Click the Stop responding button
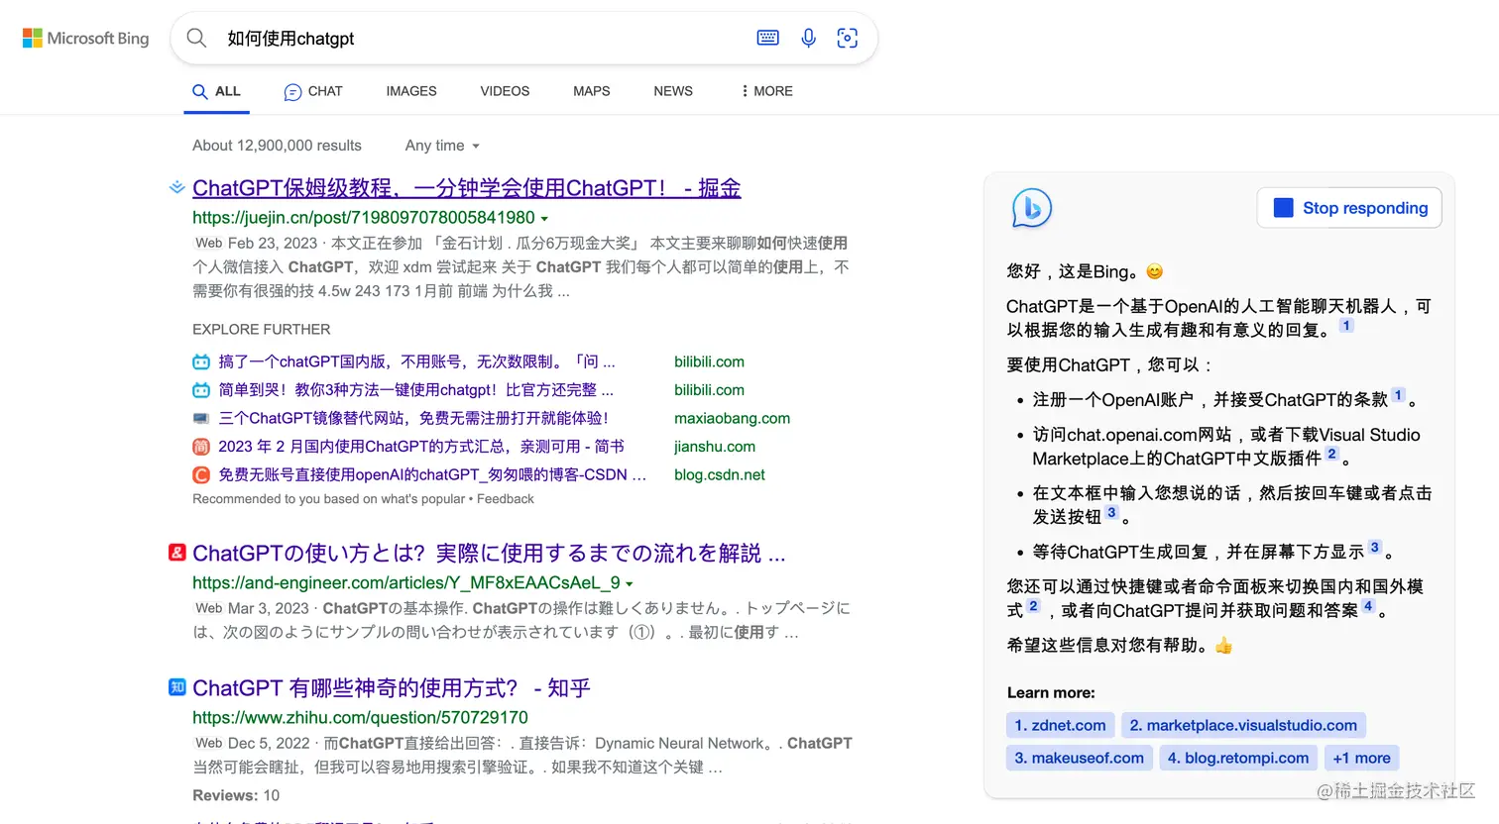 click(x=1349, y=208)
